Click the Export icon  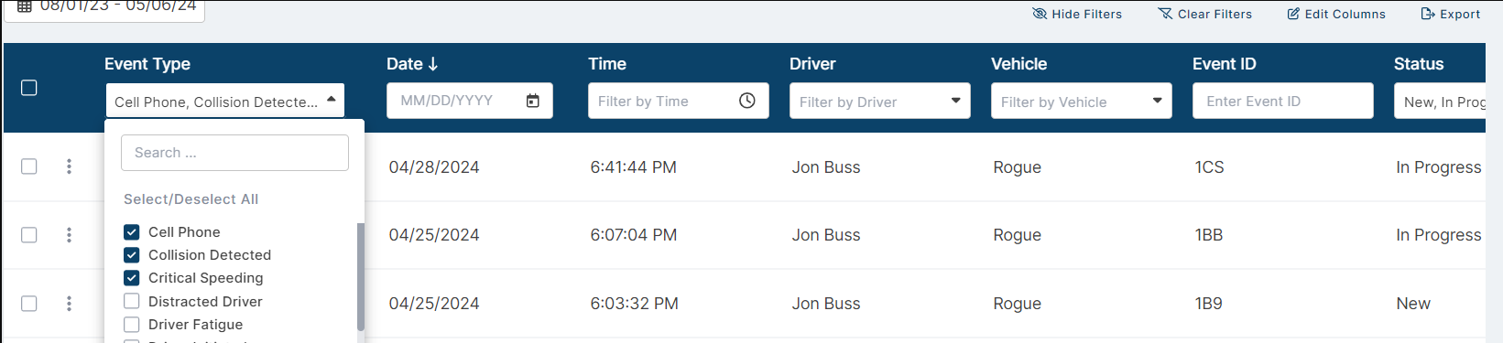click(x=1427, y=14)
